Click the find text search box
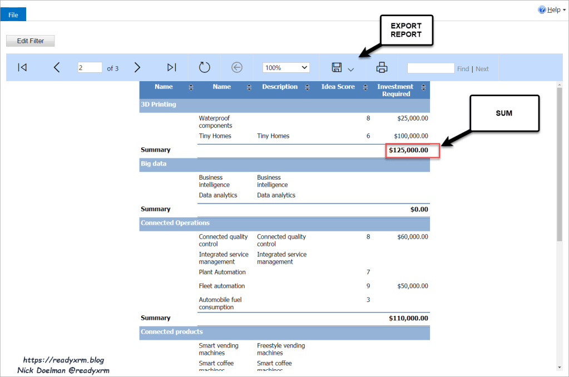 (431, 68)
